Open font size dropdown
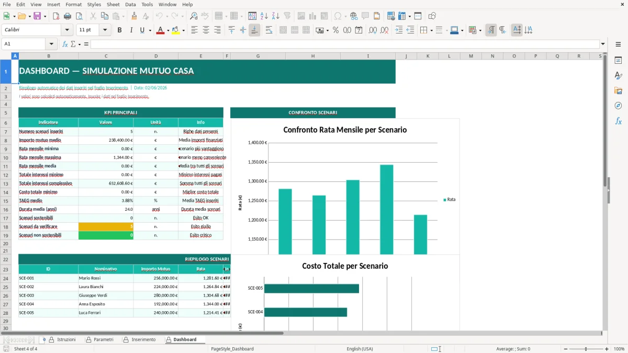The image size is (628, 353). coord(105,30)
